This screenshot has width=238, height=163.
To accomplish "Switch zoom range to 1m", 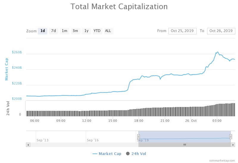I will tap(64, 31).
